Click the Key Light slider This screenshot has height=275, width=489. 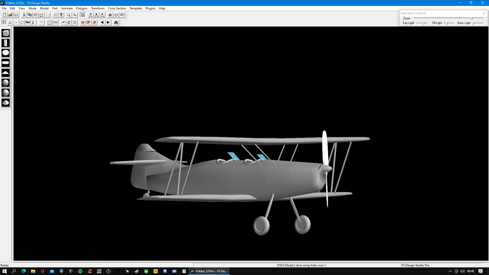click(x=422, y=23)
